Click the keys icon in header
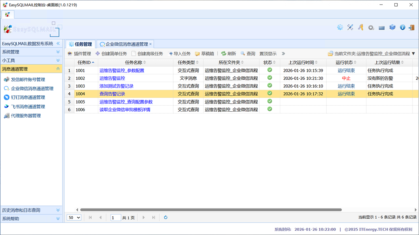 tap(361, 27)
